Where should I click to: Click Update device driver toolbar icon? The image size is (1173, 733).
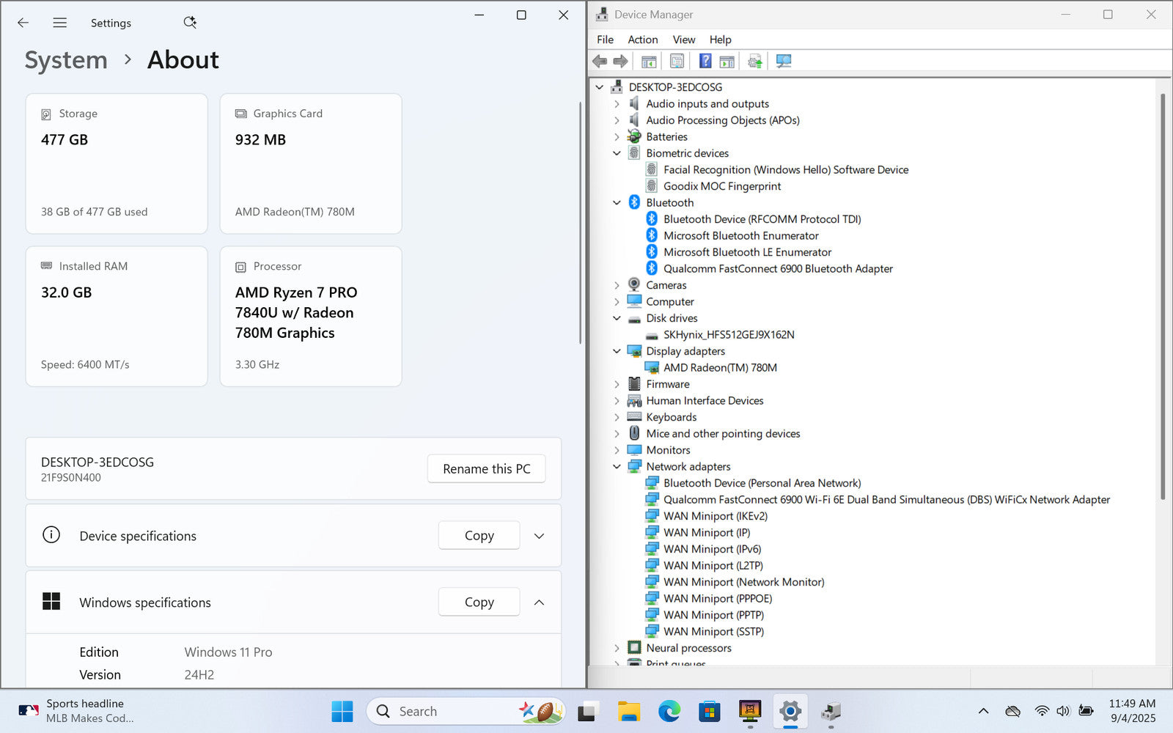pyautogui.click(x=755, y=62)
